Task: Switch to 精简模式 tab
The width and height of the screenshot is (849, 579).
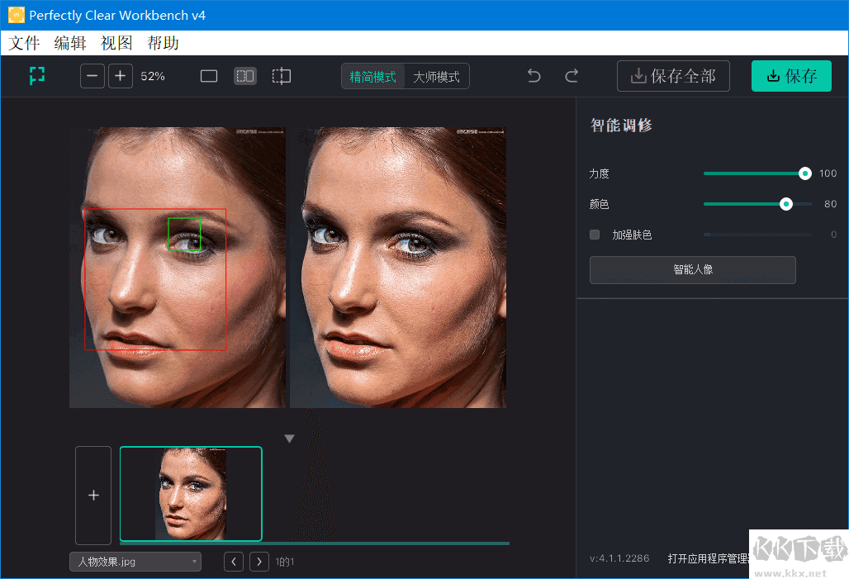Action: pyautogui.click(x=372, y=76)
